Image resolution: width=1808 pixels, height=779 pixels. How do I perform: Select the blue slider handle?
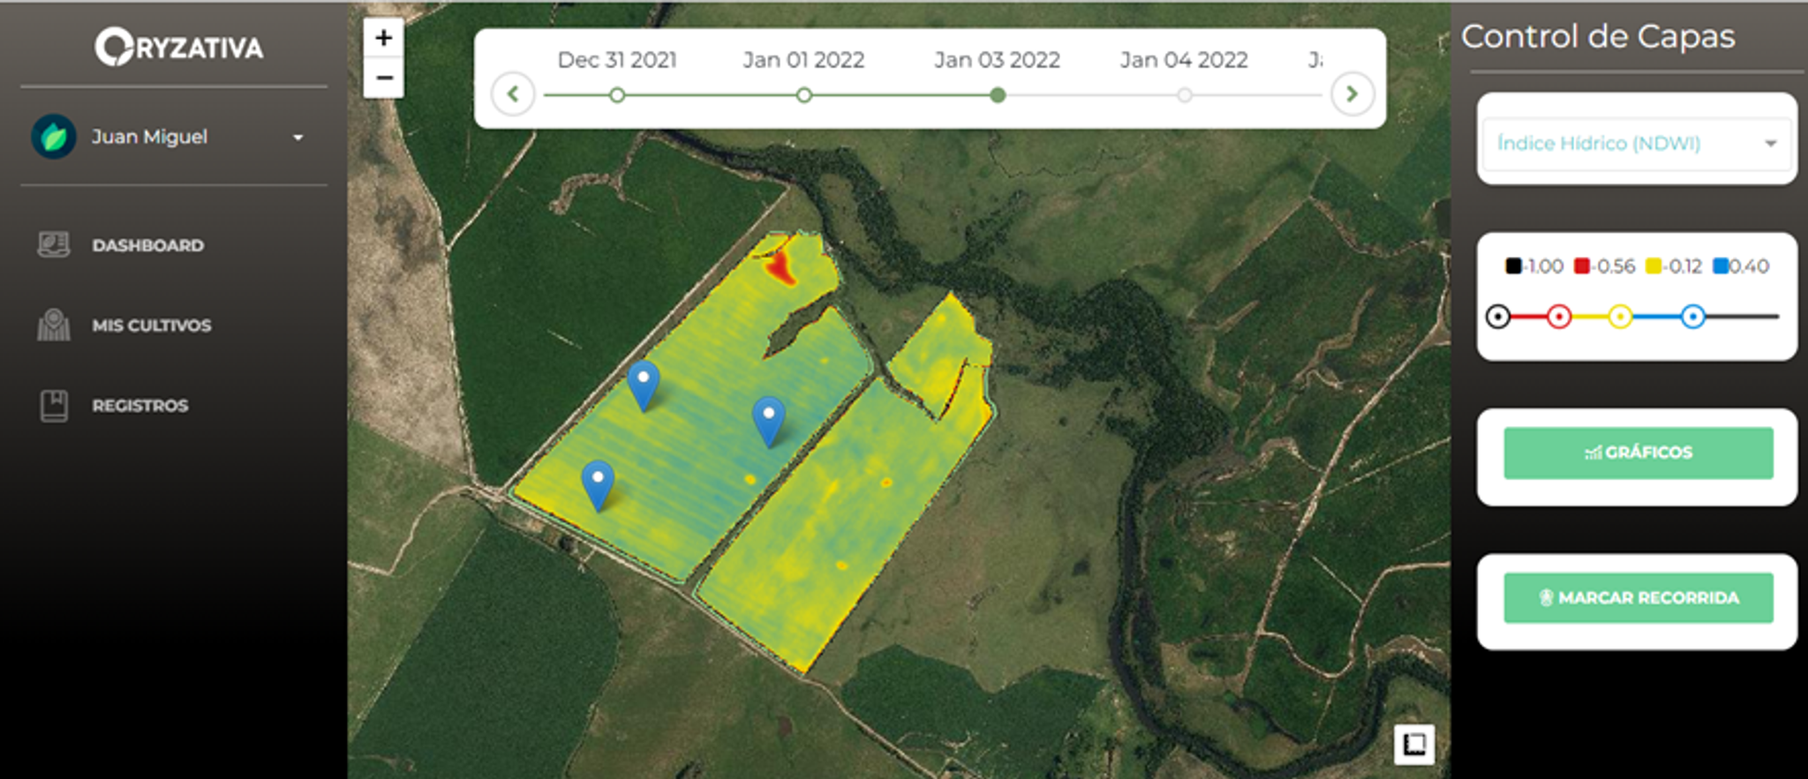tap(1692, 317)
